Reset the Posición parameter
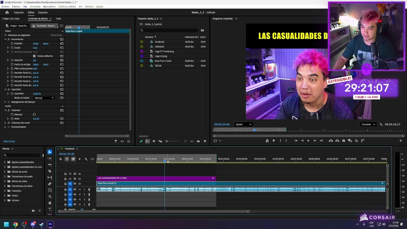The height and width of the screenshot is (229, 407). pos(62,44)
